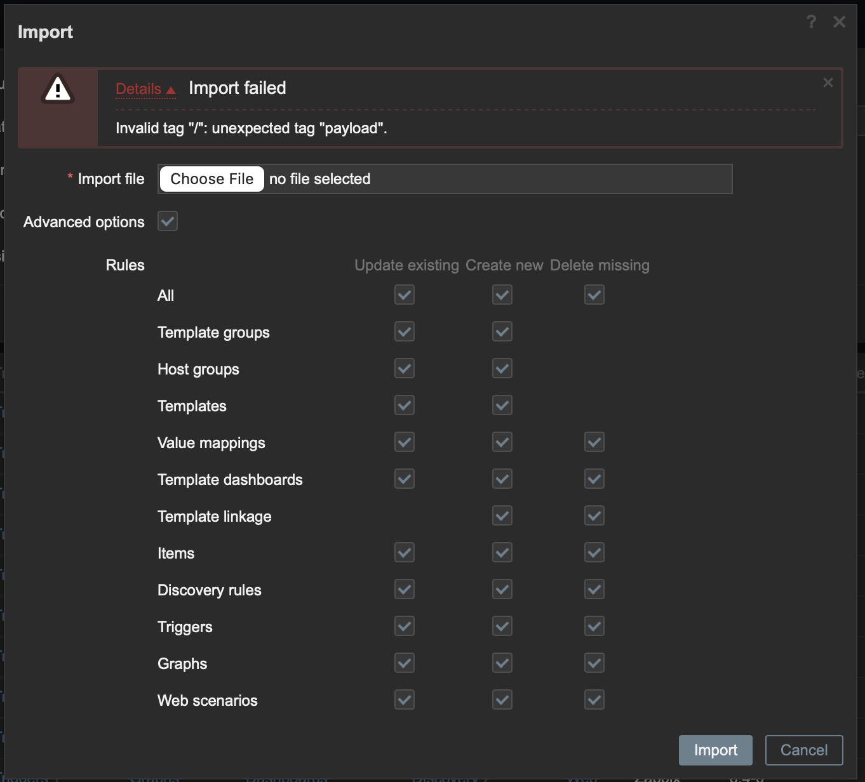
Task: Uncheck Delete missing for Web scenarios
Action: tap(594, 700)
